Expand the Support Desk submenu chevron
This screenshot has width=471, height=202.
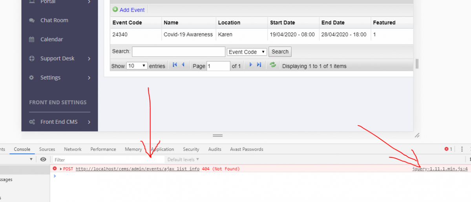89,59
